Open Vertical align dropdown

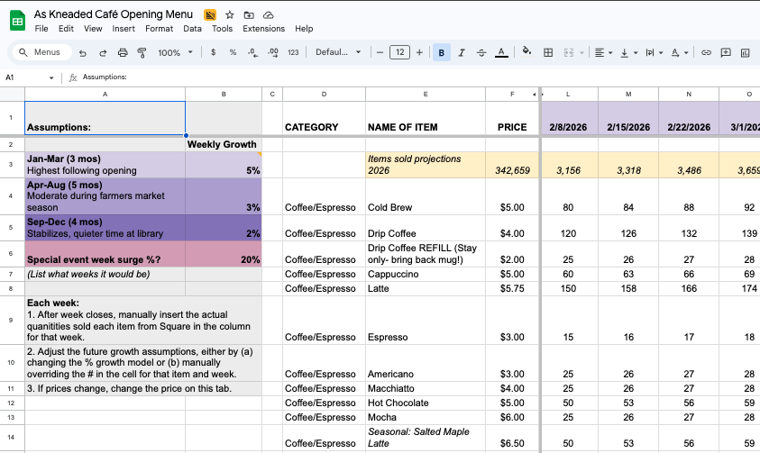click(629, 52)
